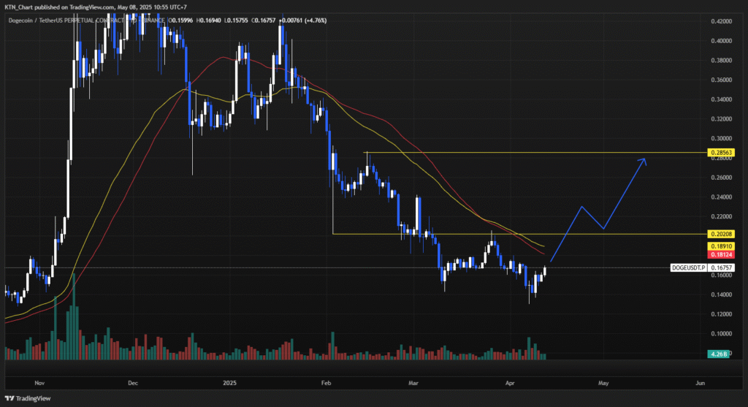Click the 0.30000 price axis label

coord(721,139)
